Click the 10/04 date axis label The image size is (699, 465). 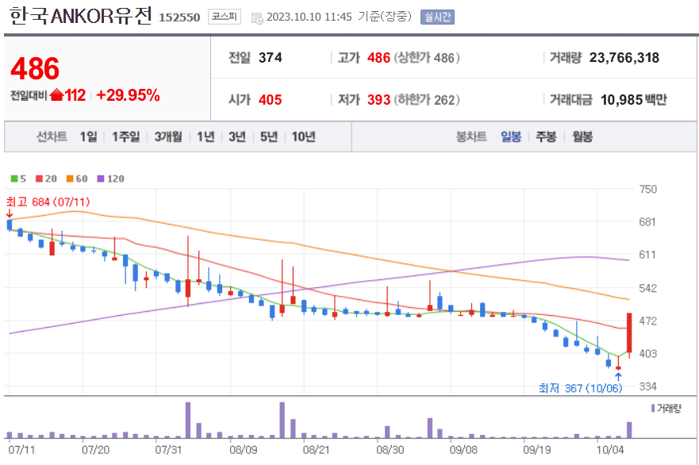click(610, 449)
